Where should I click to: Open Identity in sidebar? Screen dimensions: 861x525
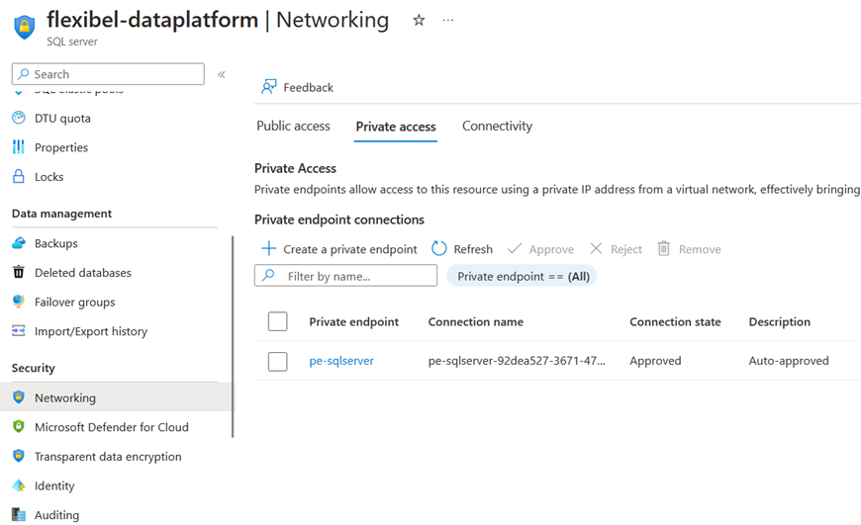(54, 486)
